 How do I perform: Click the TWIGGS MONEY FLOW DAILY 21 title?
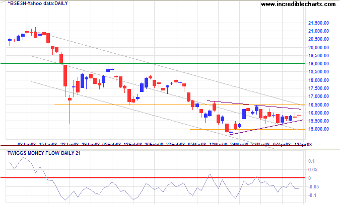[x=44, y=153]
